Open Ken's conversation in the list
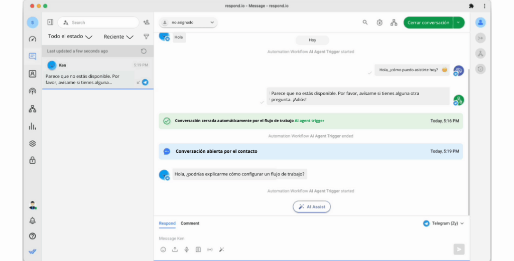This screenshot has height=261, width=514. (x=98, y=74)
